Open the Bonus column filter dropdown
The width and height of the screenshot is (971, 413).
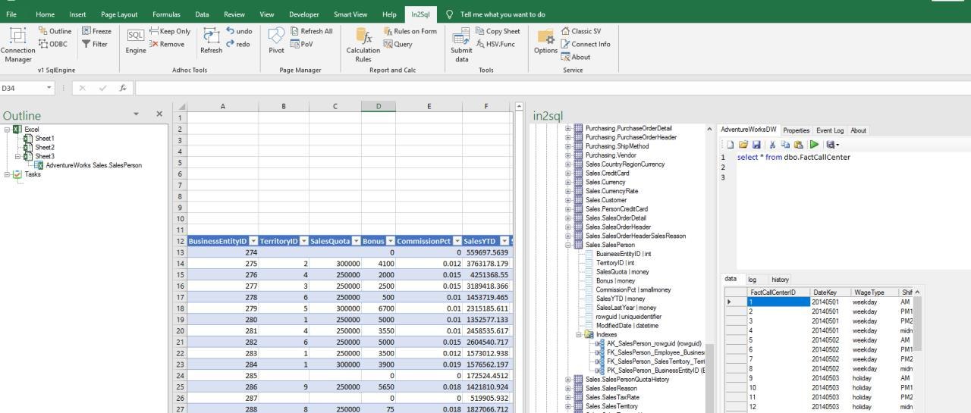point(390,241)
